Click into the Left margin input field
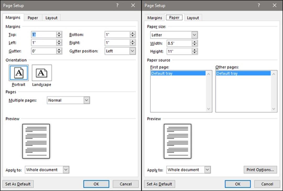Screen dimensions: 283x191 [44, 43]
